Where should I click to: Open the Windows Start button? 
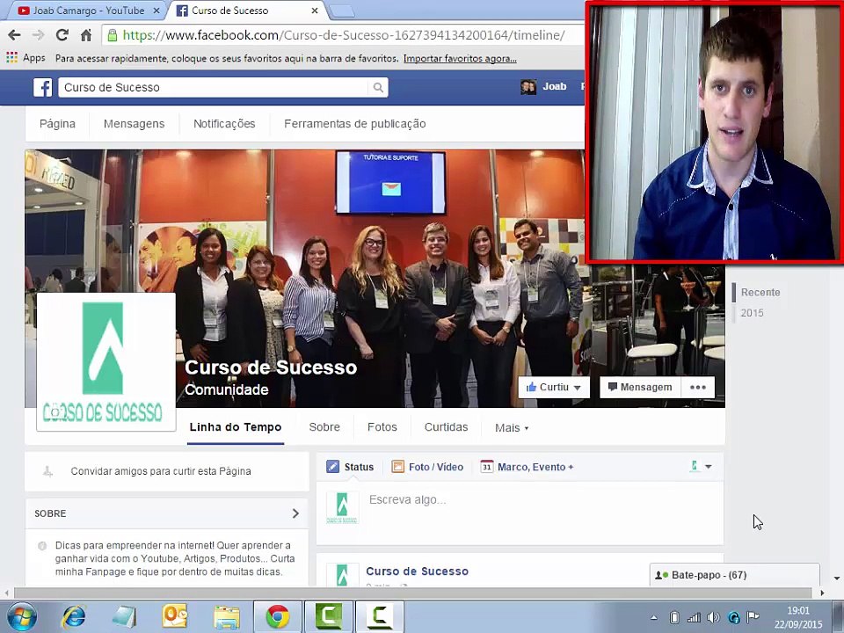click(21, 617)
